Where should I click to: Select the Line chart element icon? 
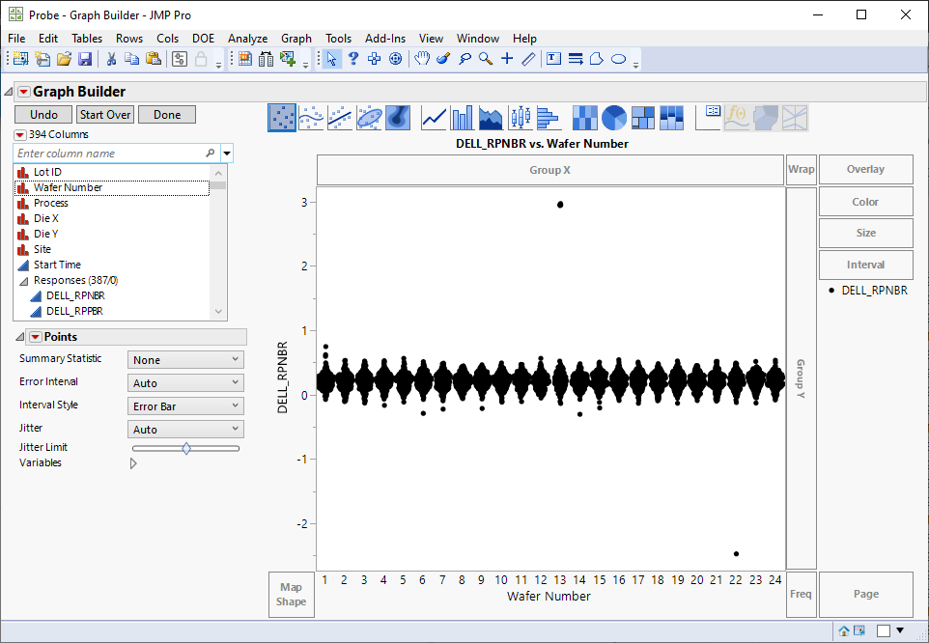[x=435, y=118]
